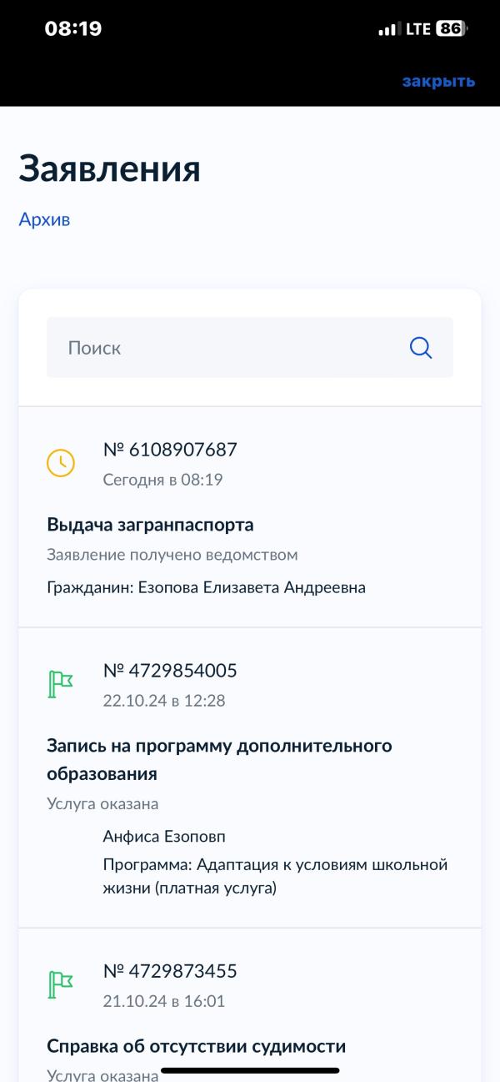Tap the battery indicator in status bar
The image size is (500, 1082).
pos(451,28)
